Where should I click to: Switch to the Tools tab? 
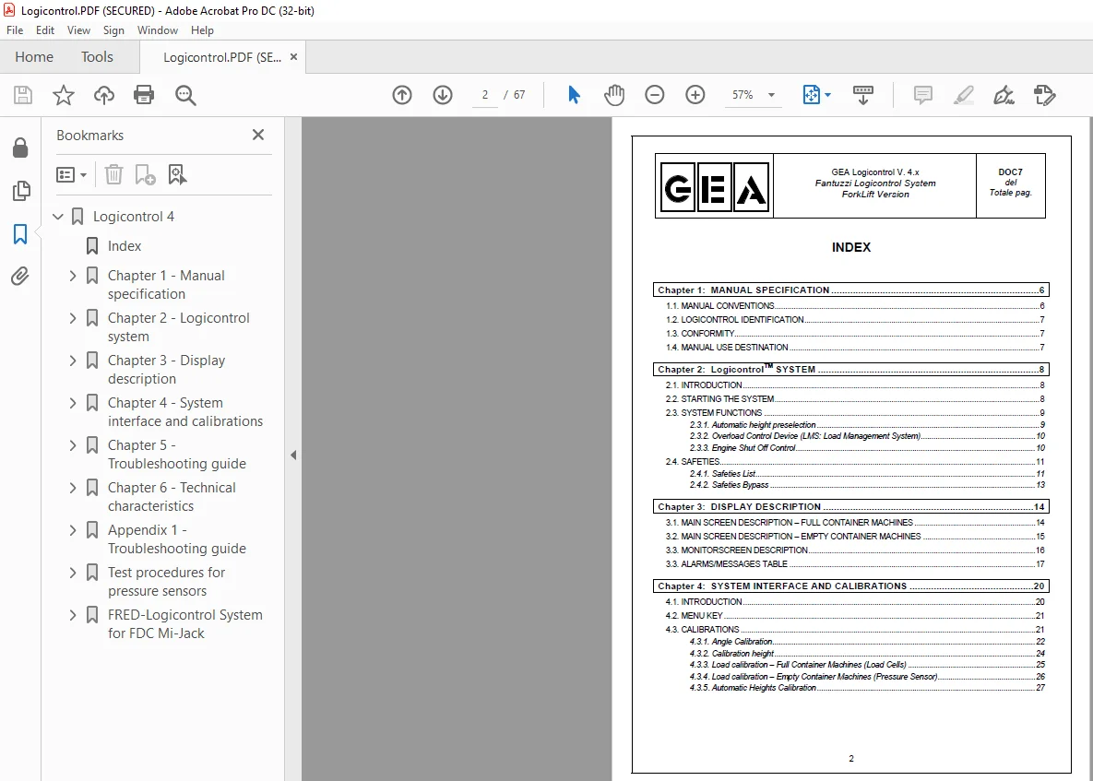[x=97, y=56]
